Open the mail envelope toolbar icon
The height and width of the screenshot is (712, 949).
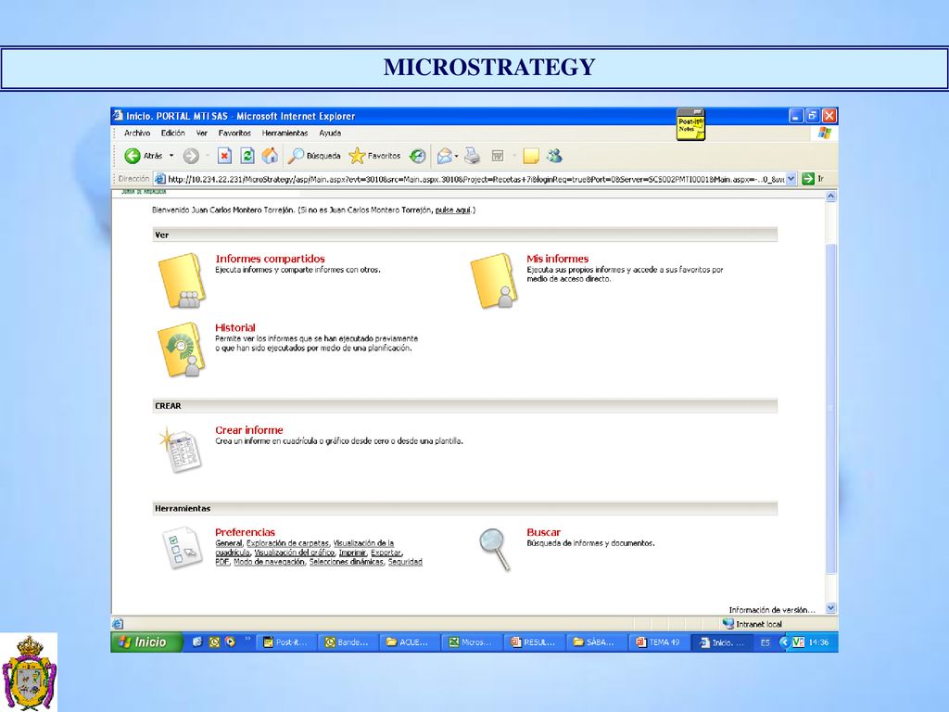coord(444,156)
